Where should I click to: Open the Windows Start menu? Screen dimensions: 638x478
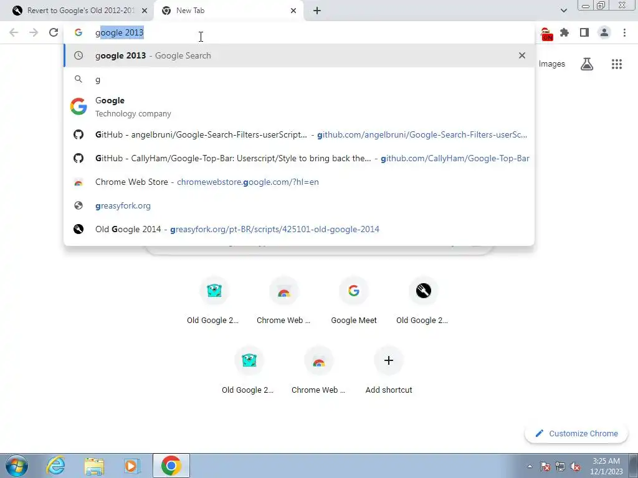16,466
